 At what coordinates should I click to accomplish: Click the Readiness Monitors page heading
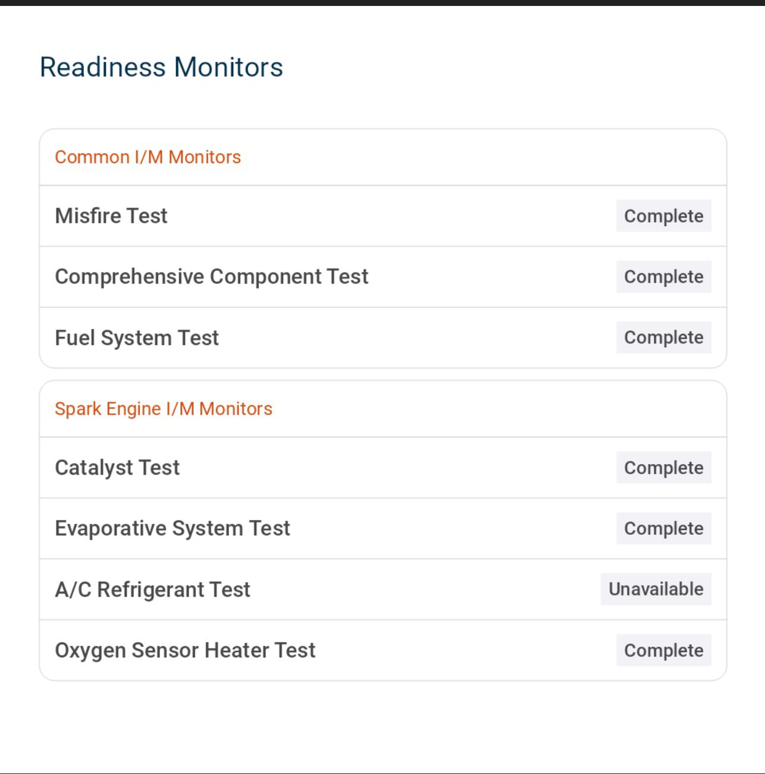tap(161, 67)
